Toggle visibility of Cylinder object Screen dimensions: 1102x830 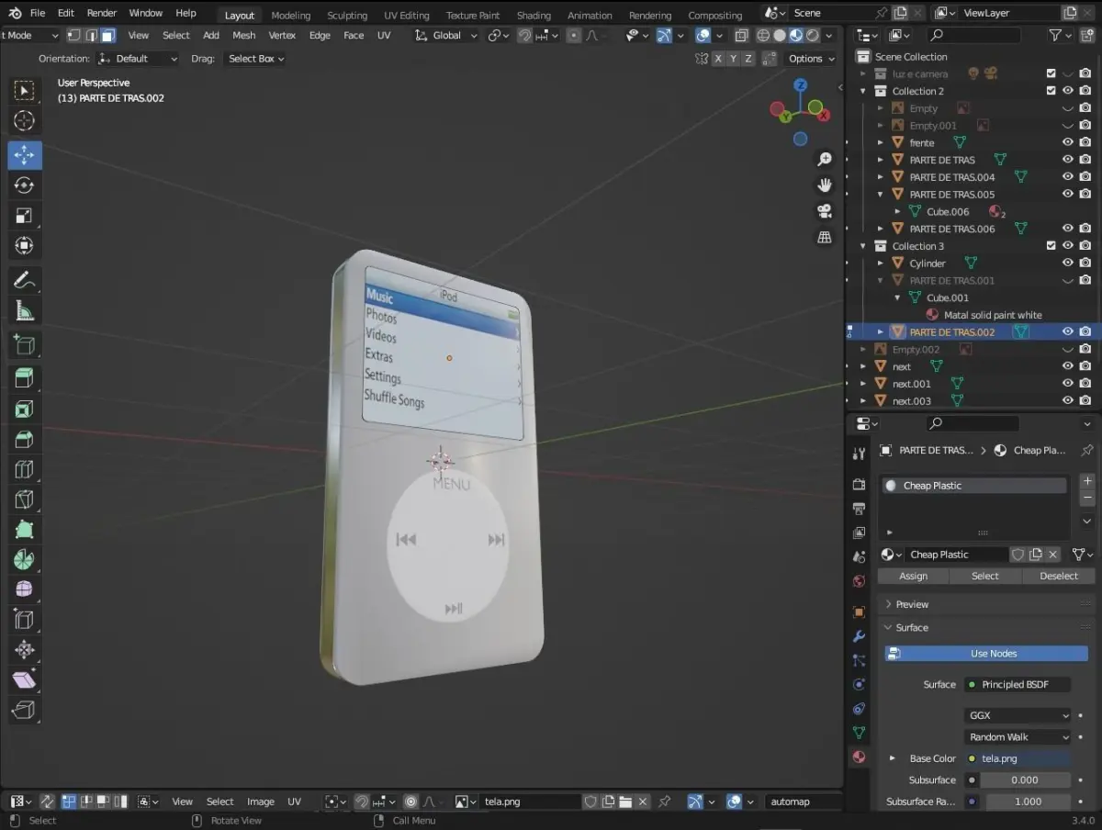1068,263
